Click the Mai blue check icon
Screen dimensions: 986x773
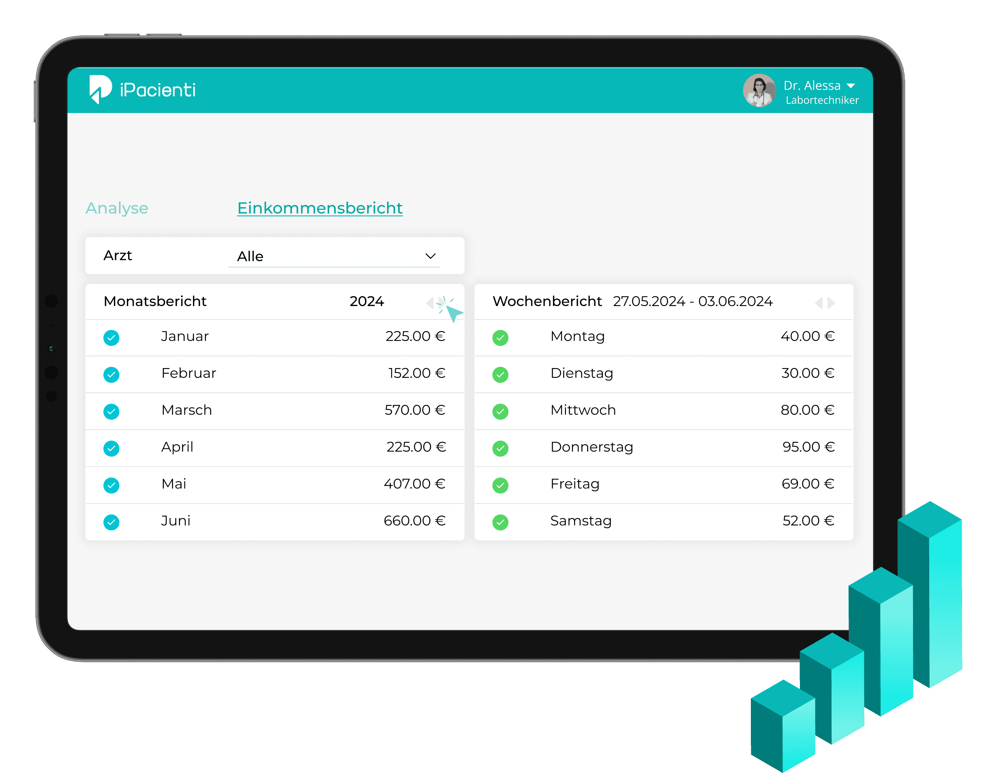click(111, 485)
